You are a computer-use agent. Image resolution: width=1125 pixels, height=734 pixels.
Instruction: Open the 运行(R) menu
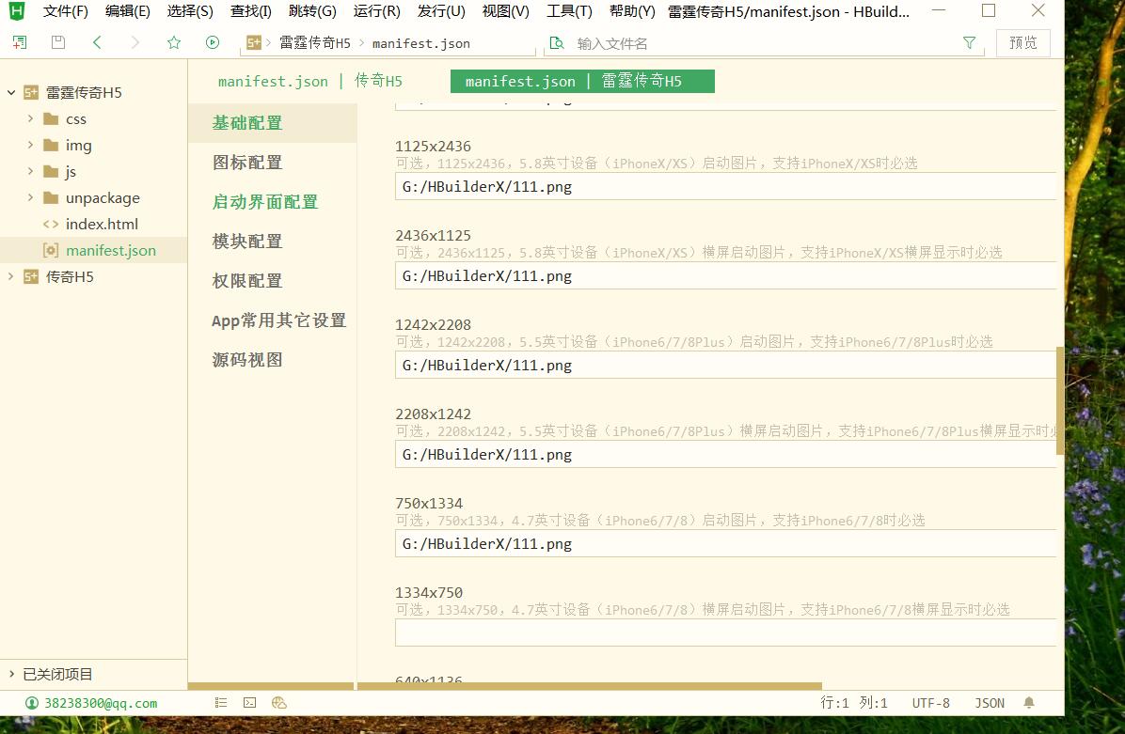(x=376, y=11)
